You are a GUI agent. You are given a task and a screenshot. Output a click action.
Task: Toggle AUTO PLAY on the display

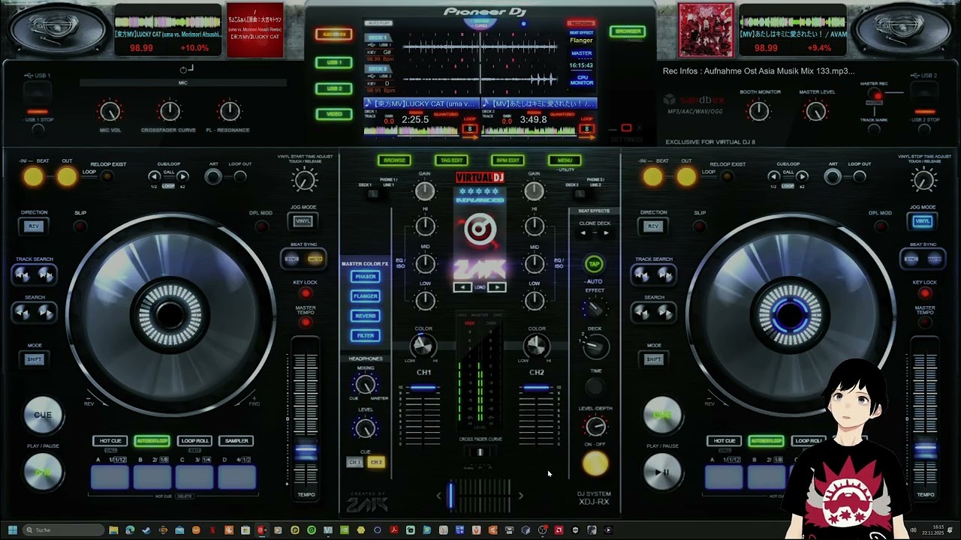(x=378, y=23)
